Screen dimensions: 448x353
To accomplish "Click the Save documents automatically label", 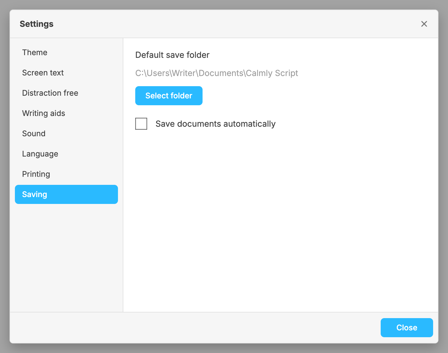I will (x=215, y=124).
